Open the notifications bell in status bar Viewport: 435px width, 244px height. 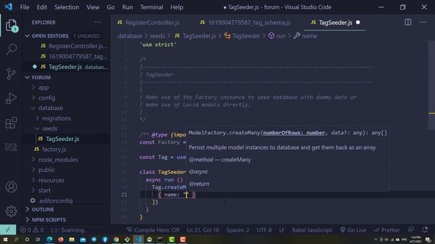pos(425,230)
